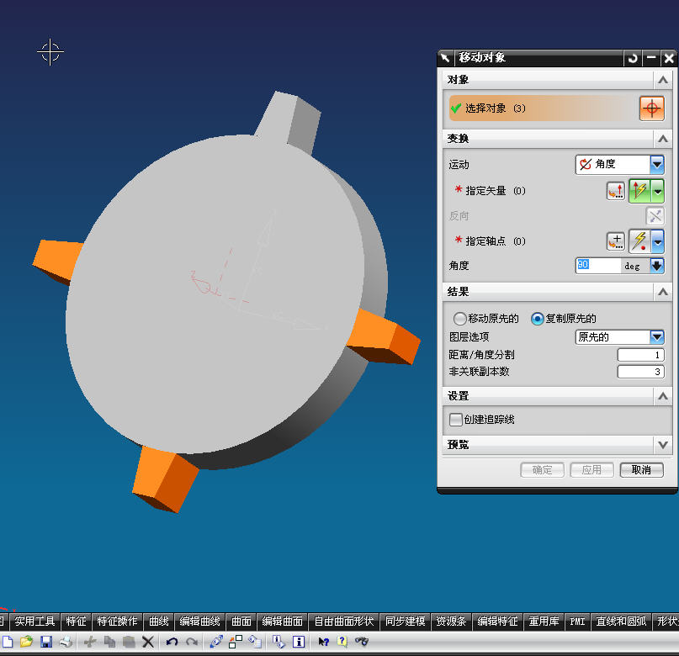Switch to the 直线和圆弧 toolbar tab
The height and width of the screenshot is (656, 679).
pyautogui.click(x=622, y=622)
